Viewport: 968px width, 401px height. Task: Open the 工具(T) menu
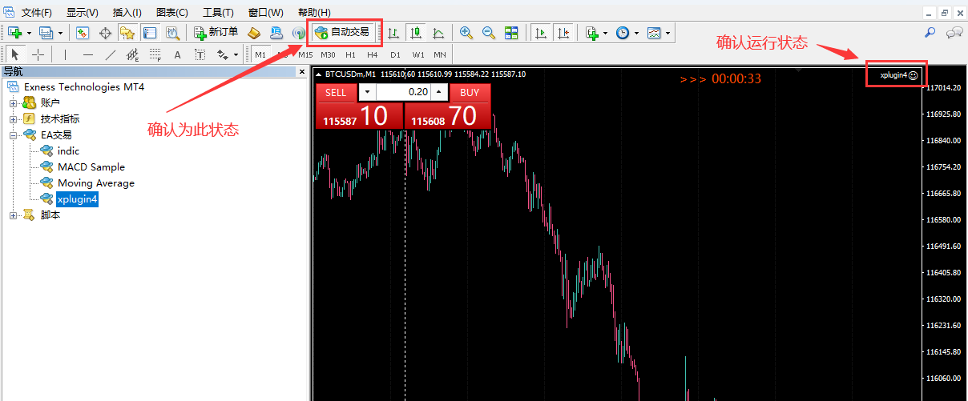(218, 12)
